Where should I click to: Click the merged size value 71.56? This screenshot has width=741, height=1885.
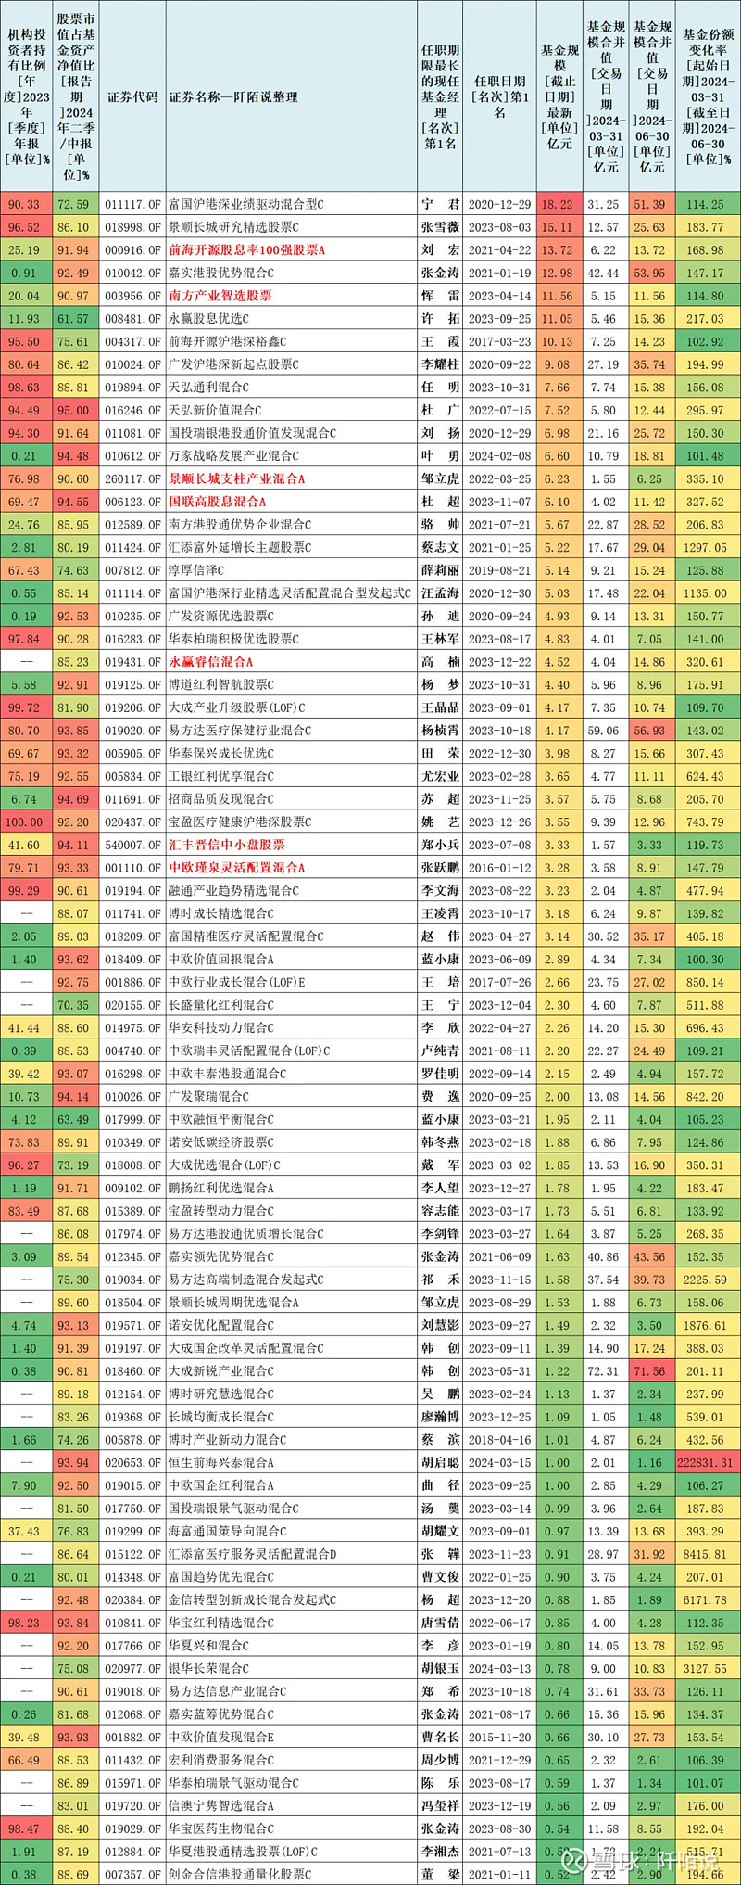[650, 1370]
